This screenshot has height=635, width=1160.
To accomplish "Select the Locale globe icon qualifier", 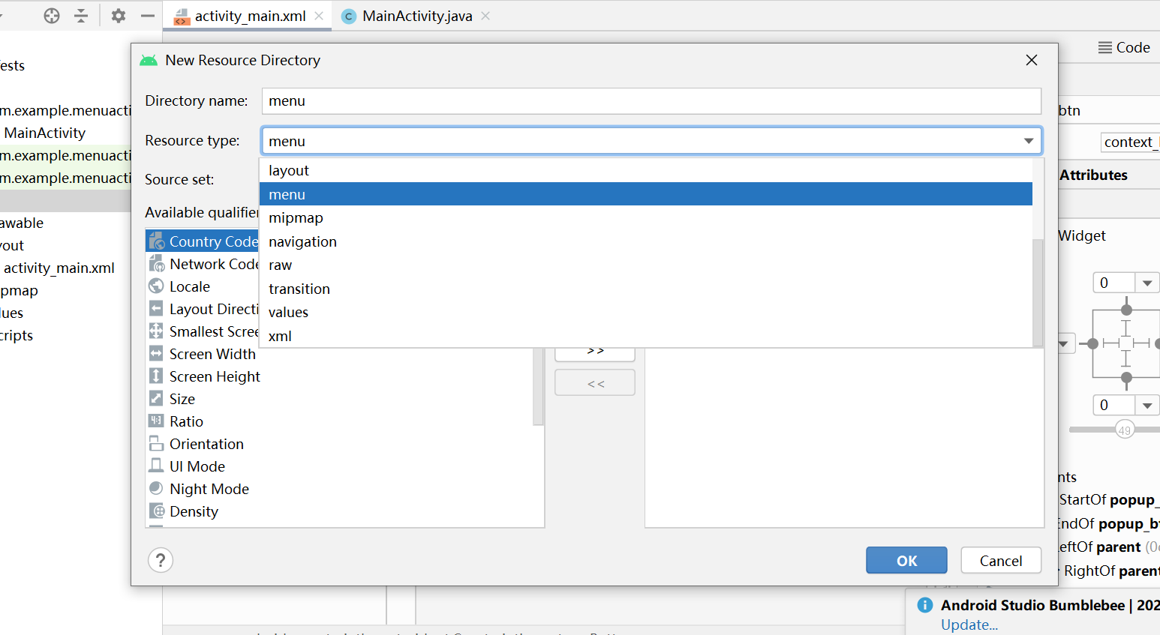I will pos(157,286).
